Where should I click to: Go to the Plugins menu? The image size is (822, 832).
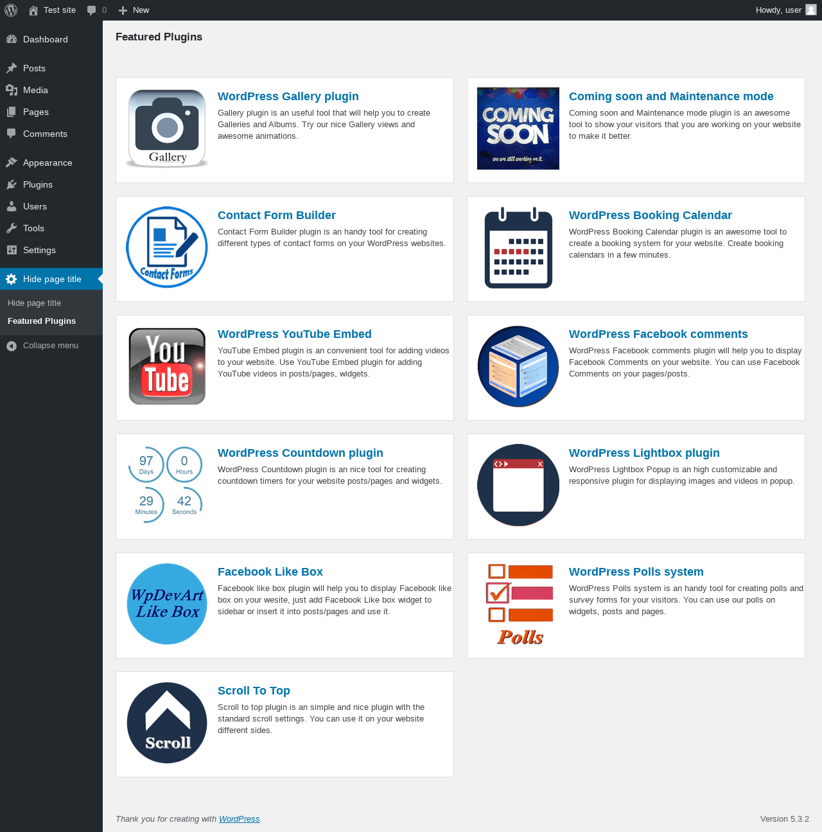pyautogui.click(x=51, y=184)
